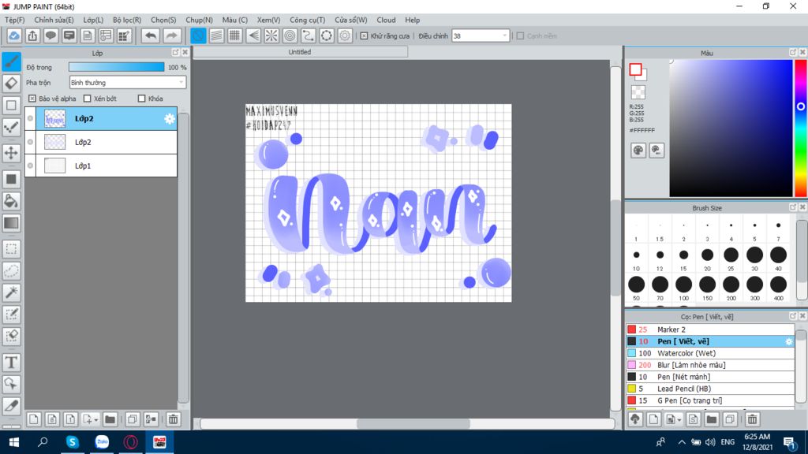Undock the Lớp layer panel

(176, 53)
